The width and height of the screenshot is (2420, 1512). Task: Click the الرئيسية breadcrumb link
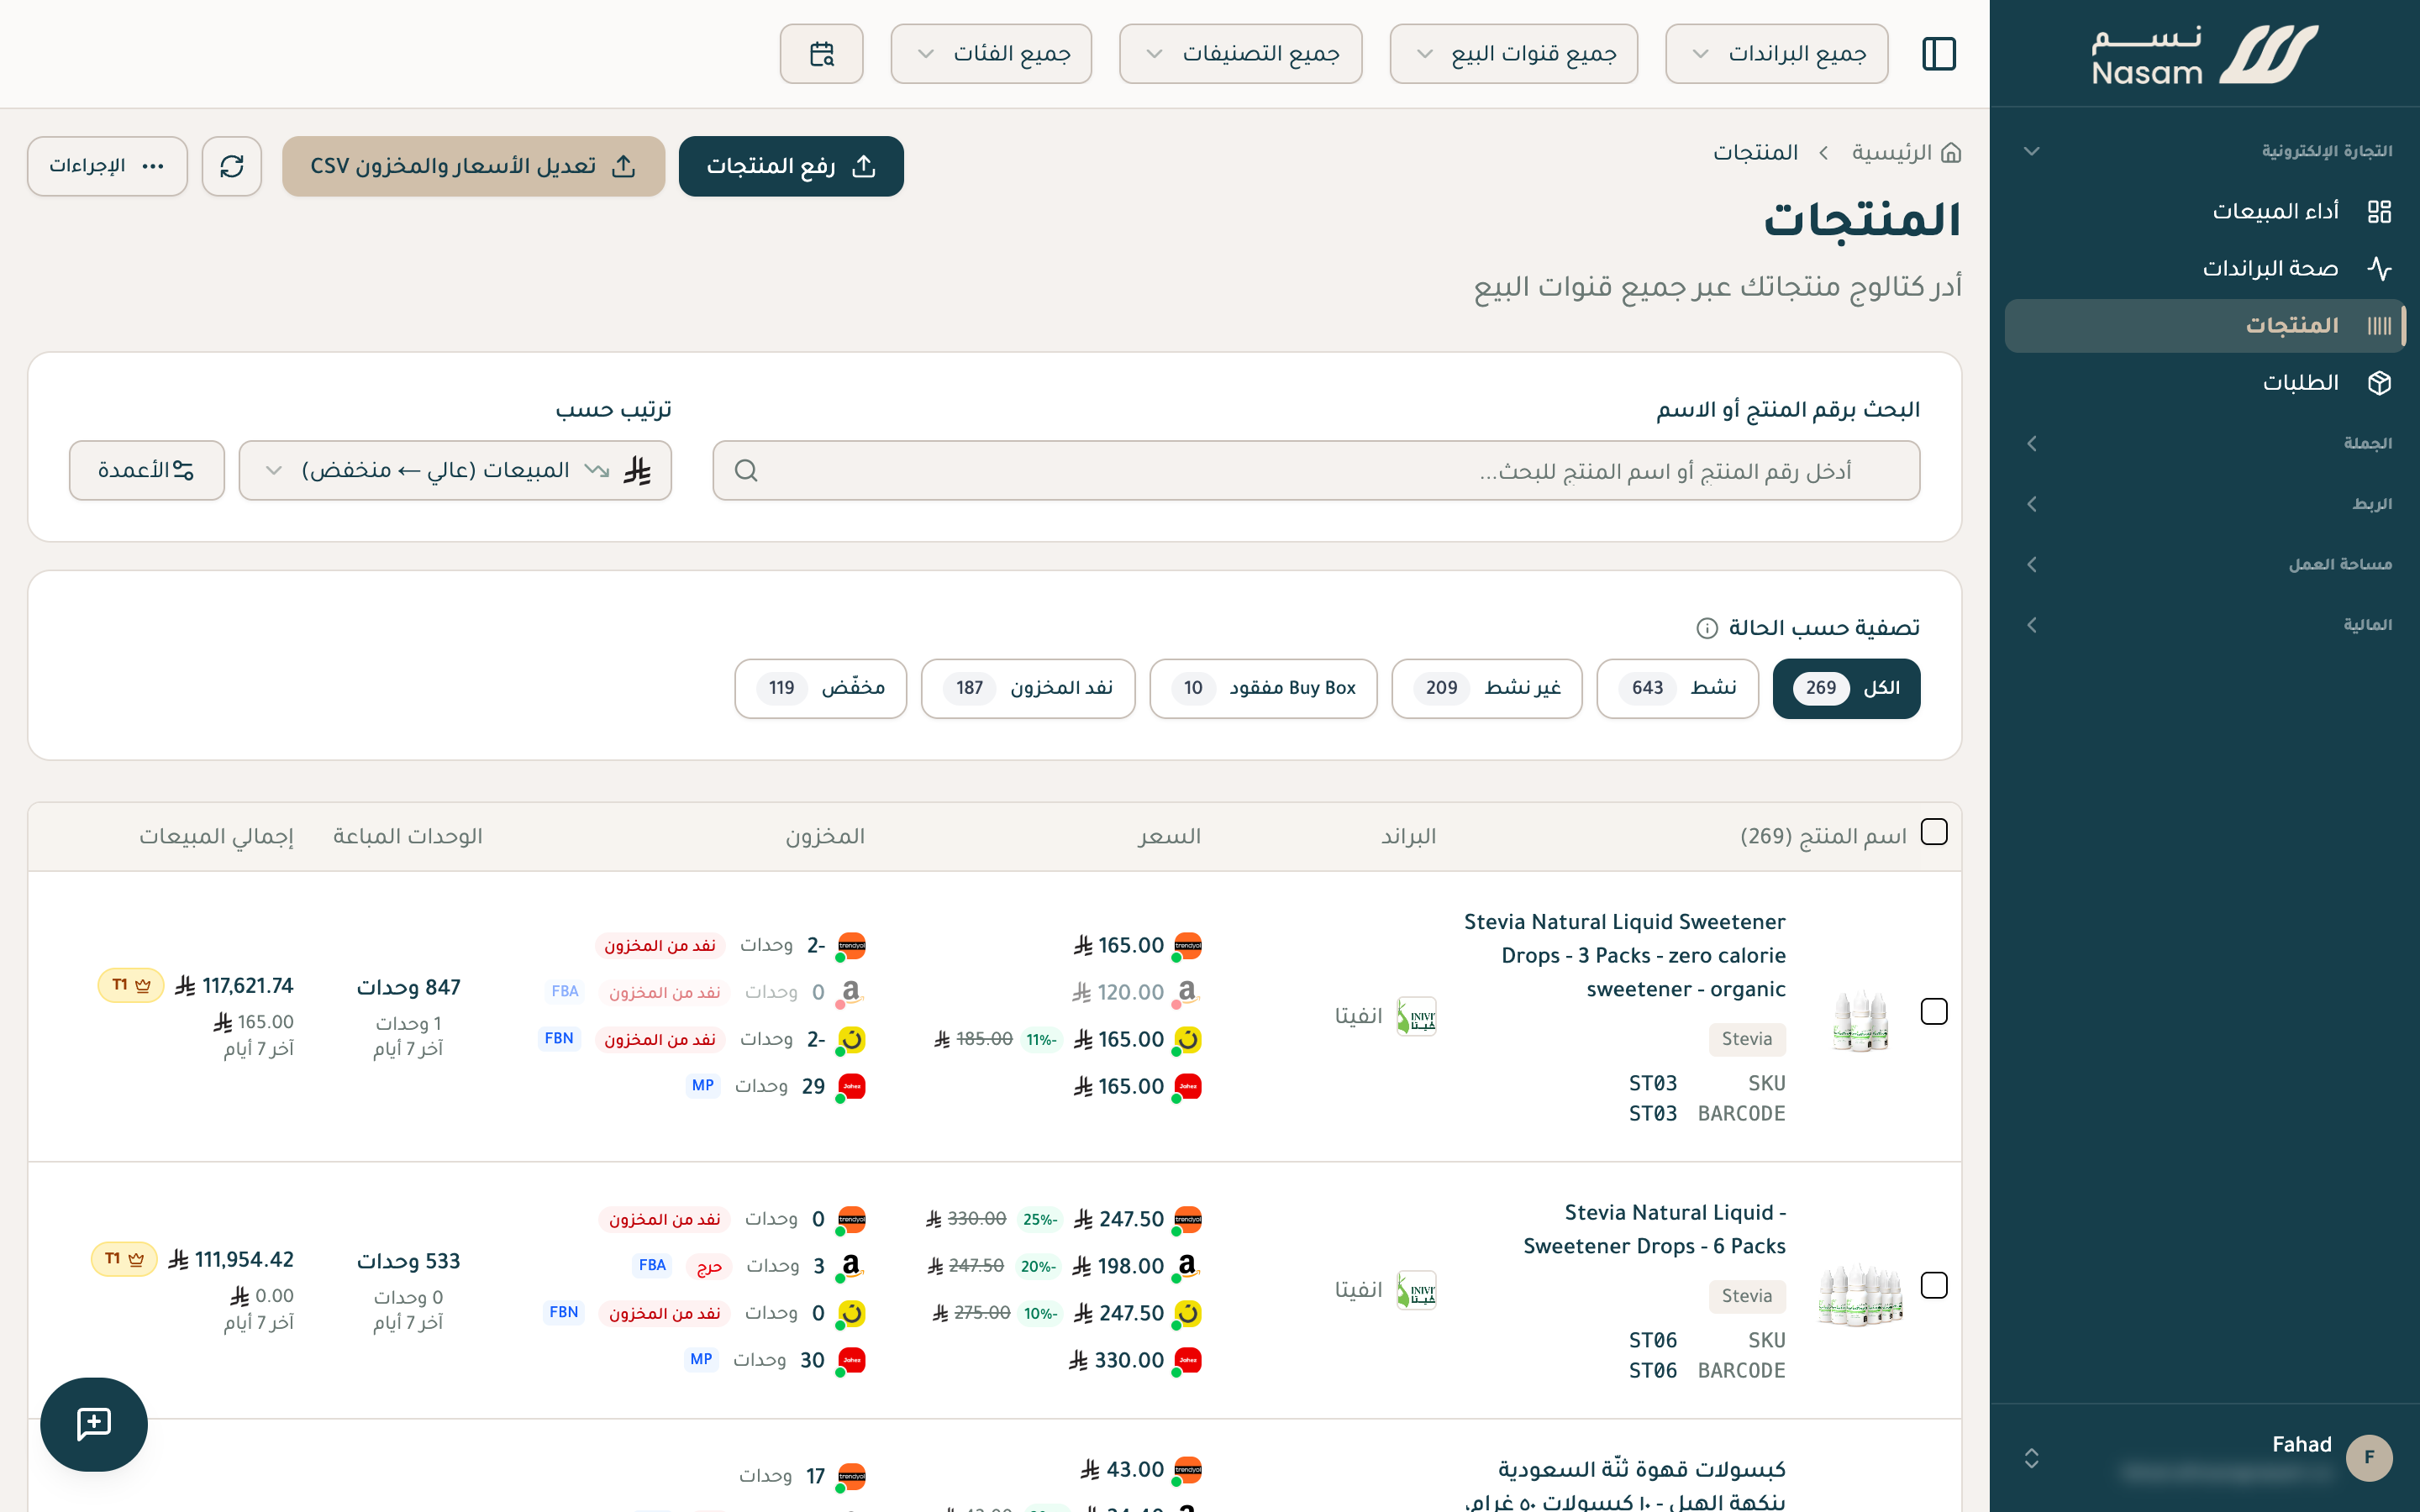[x=1891, y=153]
